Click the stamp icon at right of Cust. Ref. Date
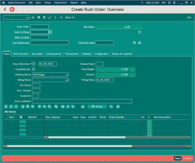 tap(139, 43)
